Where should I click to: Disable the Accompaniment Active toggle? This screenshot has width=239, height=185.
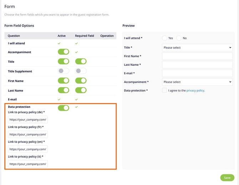click(x=63, y=52)
